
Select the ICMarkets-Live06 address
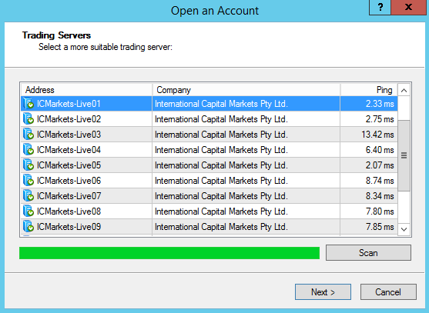tap(69, 181)
